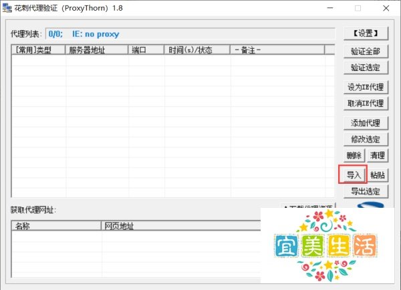The image size is (401, 290).
Task: Close the ProxyThorn window
Action: click(386, 8)
